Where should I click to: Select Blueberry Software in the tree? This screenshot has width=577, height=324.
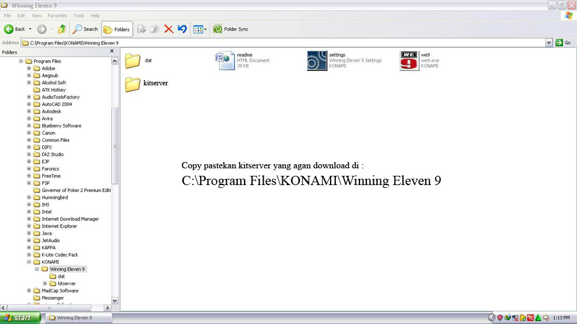(61, 126)
